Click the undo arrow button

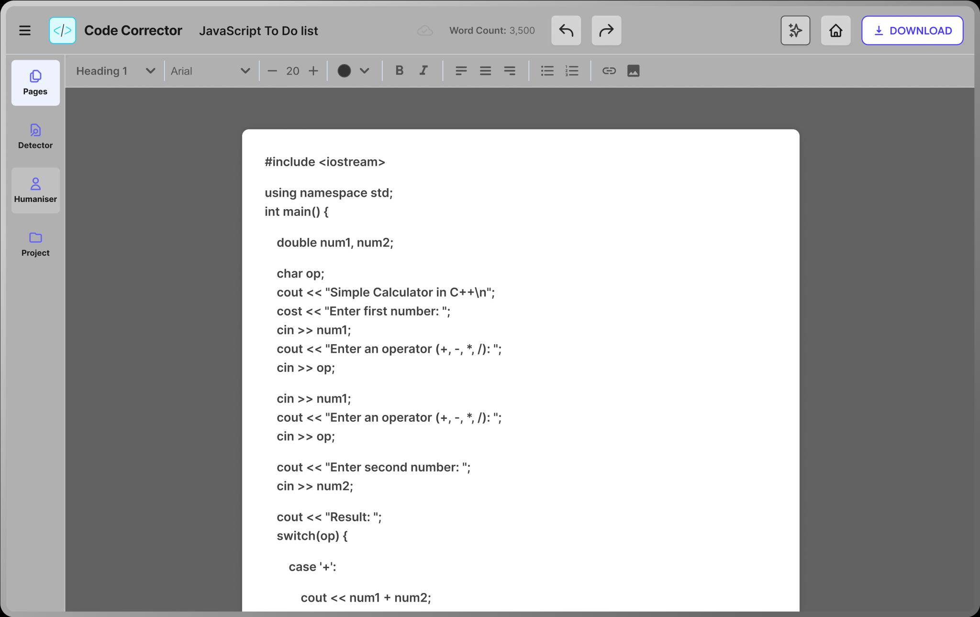coord(566,31)
